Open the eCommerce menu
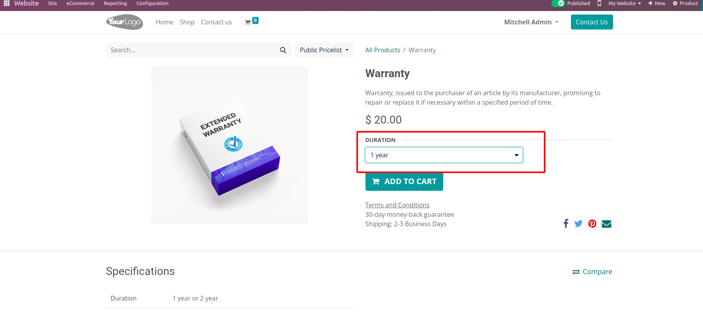The height and width of the screenshot is (332, 703). tap(80, 3)
